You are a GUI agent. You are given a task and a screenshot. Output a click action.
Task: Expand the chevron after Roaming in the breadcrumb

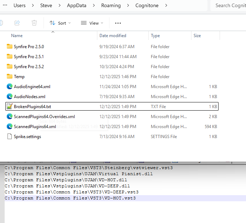point(128,6)
